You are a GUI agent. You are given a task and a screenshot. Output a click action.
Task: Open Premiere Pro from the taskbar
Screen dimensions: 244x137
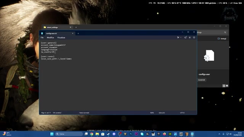pyautogui.click(x=136, y=134)
